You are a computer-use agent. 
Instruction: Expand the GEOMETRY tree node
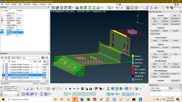(5, 21)
